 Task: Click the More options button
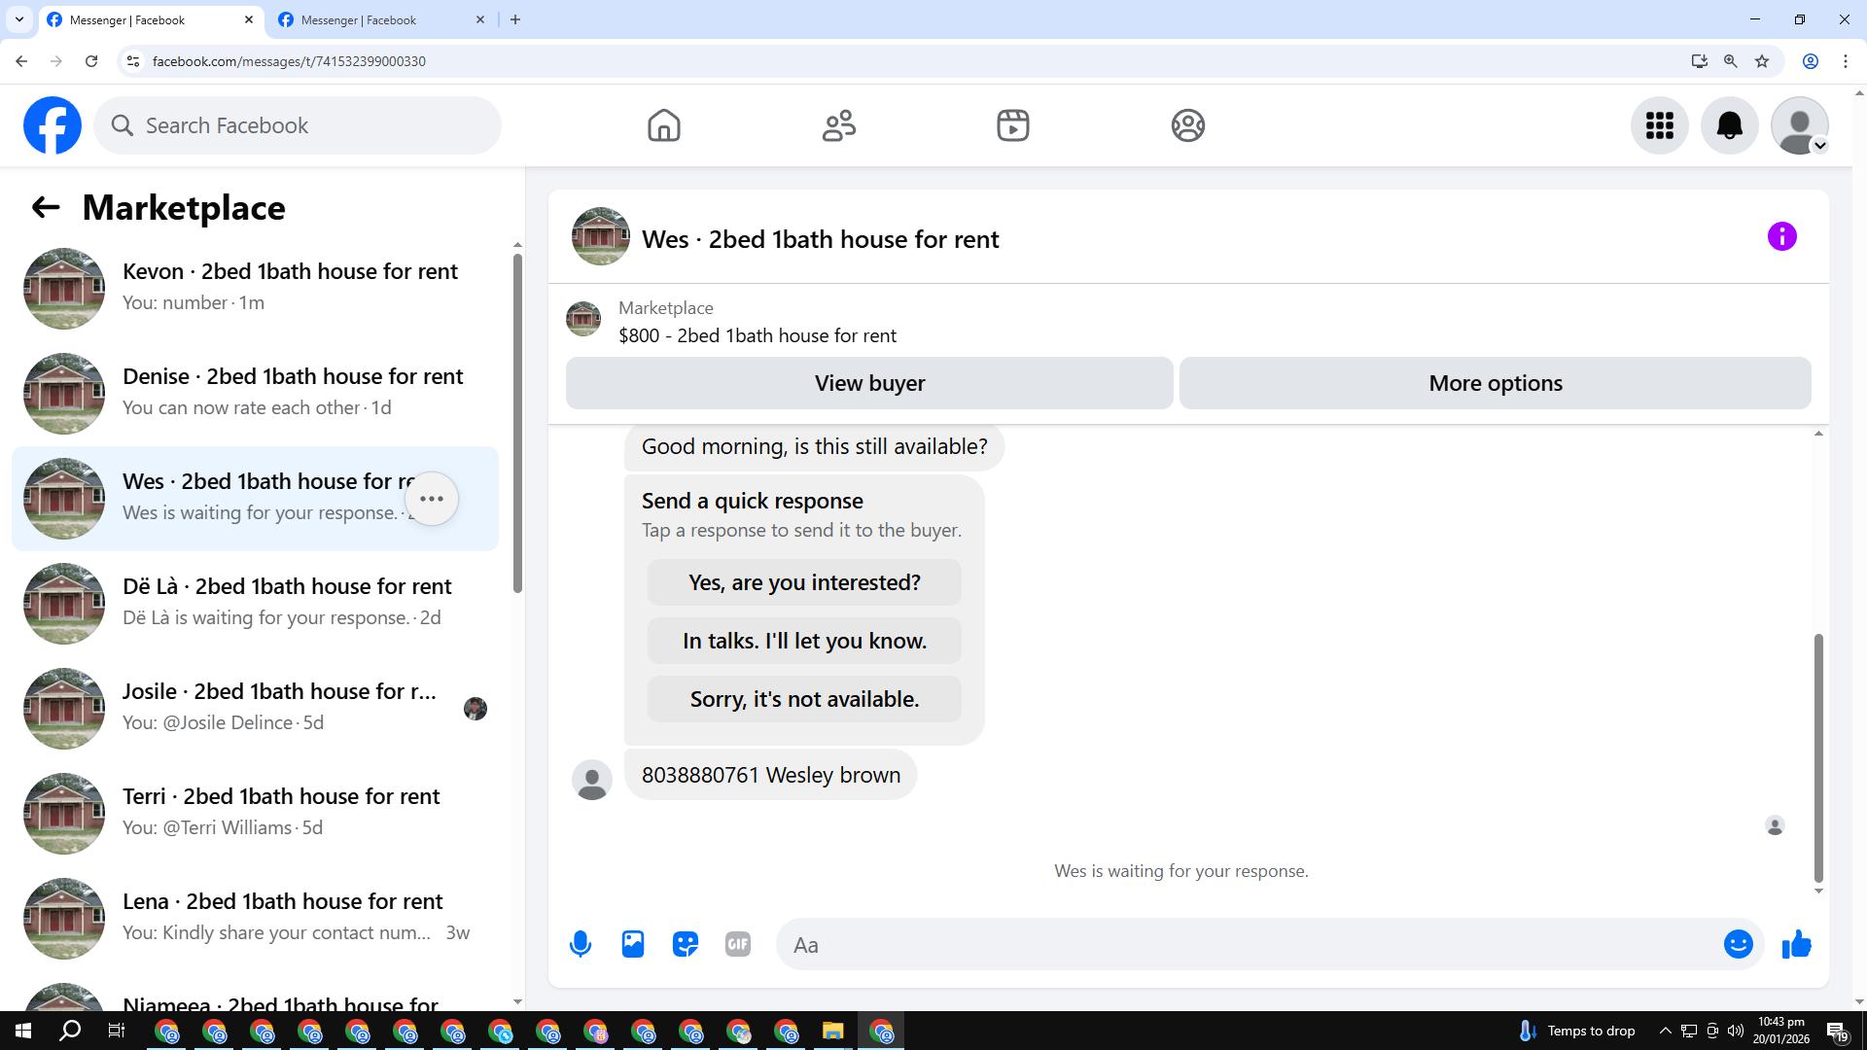click(1496, 383)
